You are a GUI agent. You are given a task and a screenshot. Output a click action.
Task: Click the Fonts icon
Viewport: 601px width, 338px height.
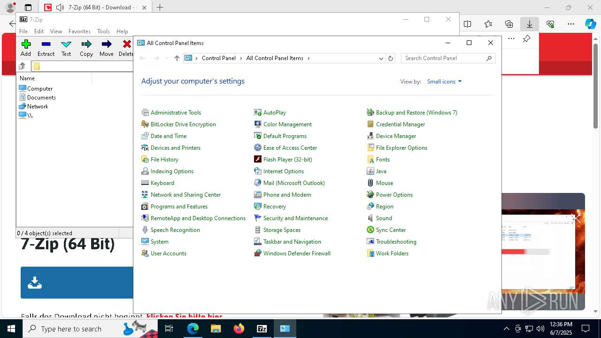click(x=370, y=160)
